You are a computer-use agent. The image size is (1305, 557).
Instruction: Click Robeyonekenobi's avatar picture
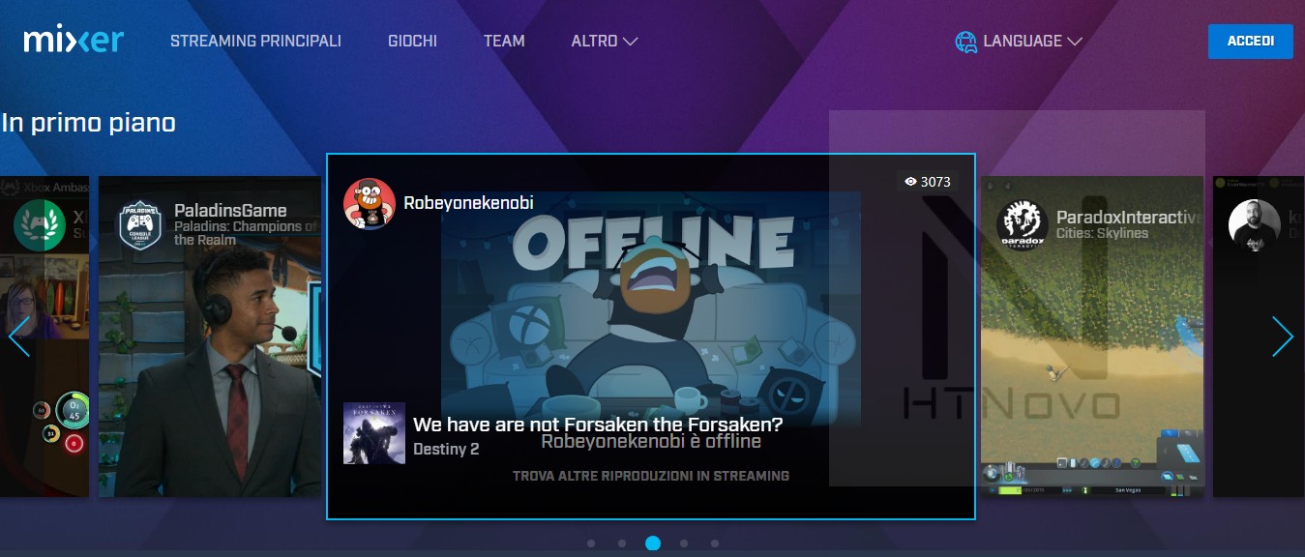[x=371, y=205]
